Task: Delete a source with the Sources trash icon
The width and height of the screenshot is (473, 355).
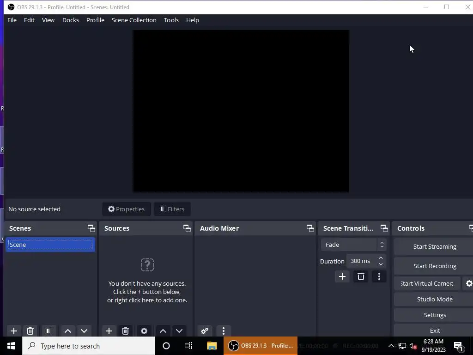Action: pos(126,331)
